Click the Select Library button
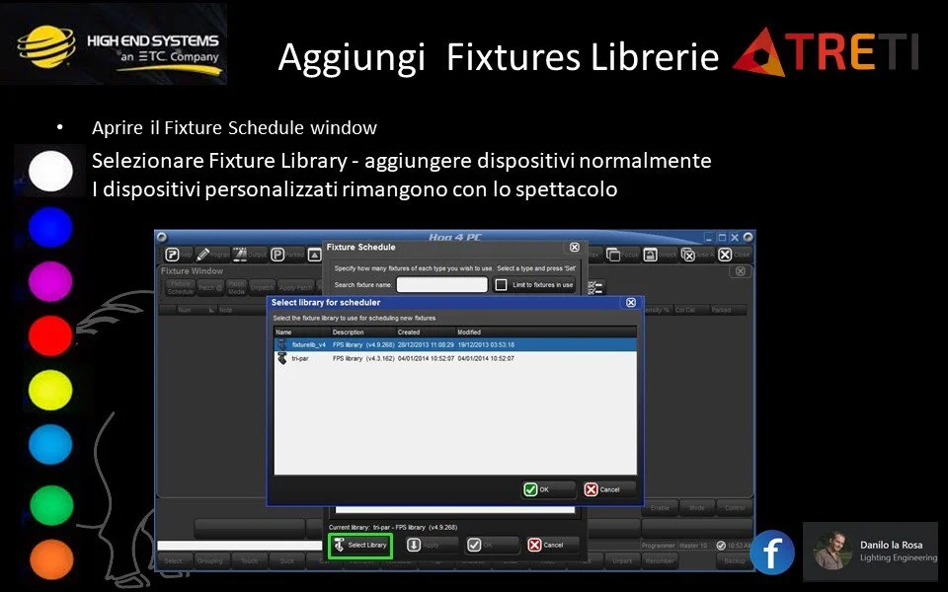Screen dimensions: 948x592 360,546
